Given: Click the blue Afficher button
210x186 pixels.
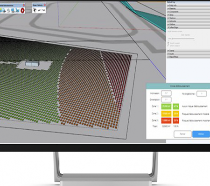Looking at the screenshot, I should pyautogui.click(x=201, y=134).
